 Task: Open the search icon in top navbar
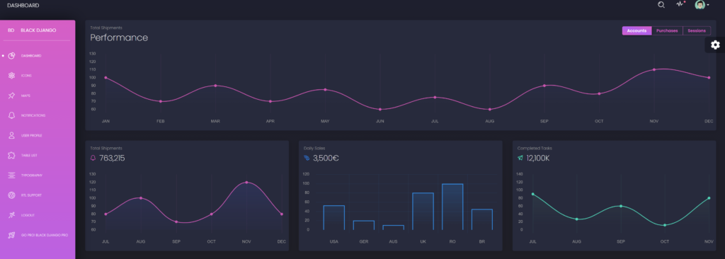pos(661,5)
